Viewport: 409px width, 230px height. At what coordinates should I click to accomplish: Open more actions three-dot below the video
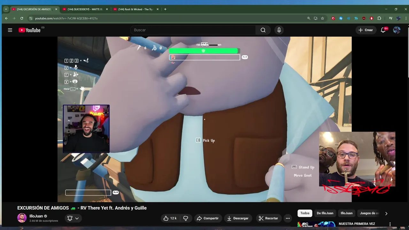[x=288, y=218]
